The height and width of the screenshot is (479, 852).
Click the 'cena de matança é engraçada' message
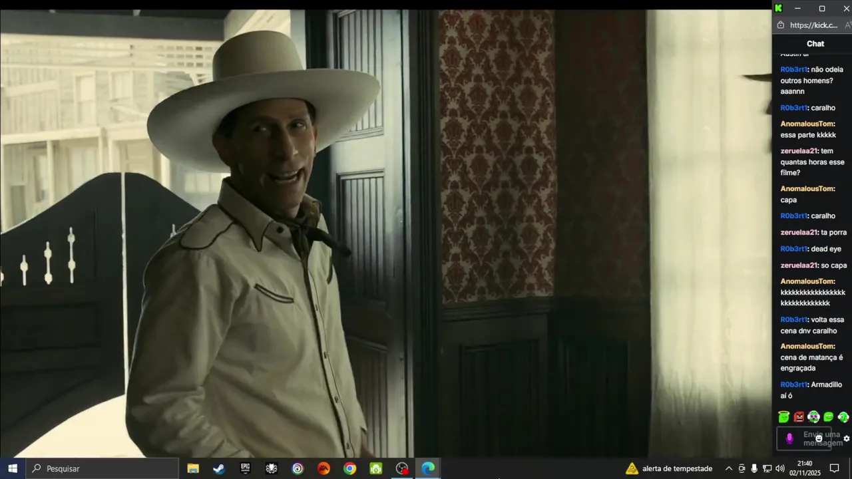click(812, 363)
